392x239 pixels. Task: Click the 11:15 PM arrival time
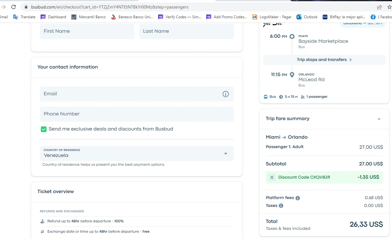279,75
